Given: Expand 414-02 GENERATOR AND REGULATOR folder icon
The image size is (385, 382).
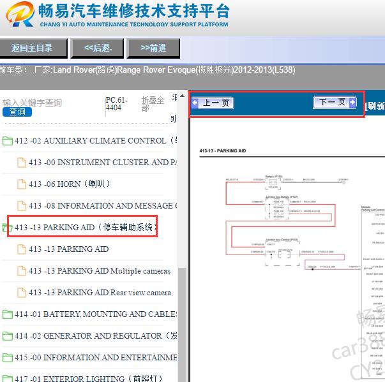Looking at the screenshot, I should point(8,336).
